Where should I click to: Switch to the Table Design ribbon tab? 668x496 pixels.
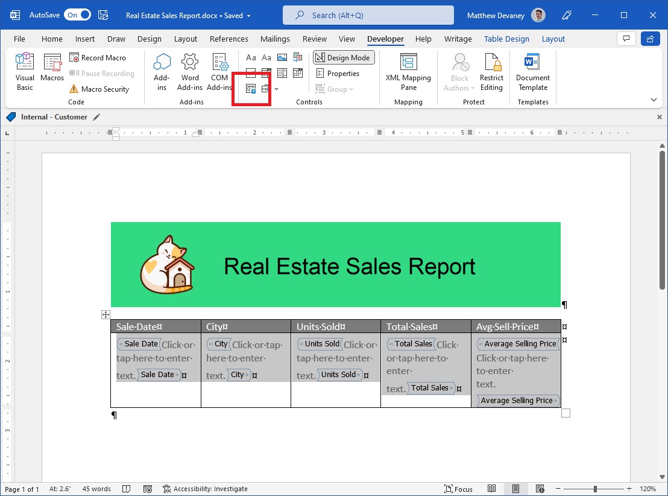506,39
